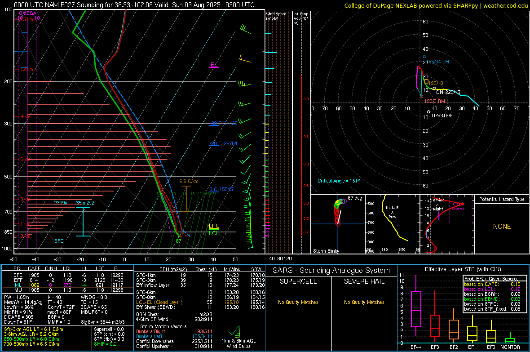Click the green '850-500mb LR = 6.0 C/km' line
Viewport: 530px width, 352px height.
click(31, 339)
